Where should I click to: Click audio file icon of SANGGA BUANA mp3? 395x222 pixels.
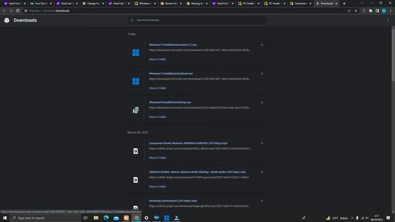[136, 179]
